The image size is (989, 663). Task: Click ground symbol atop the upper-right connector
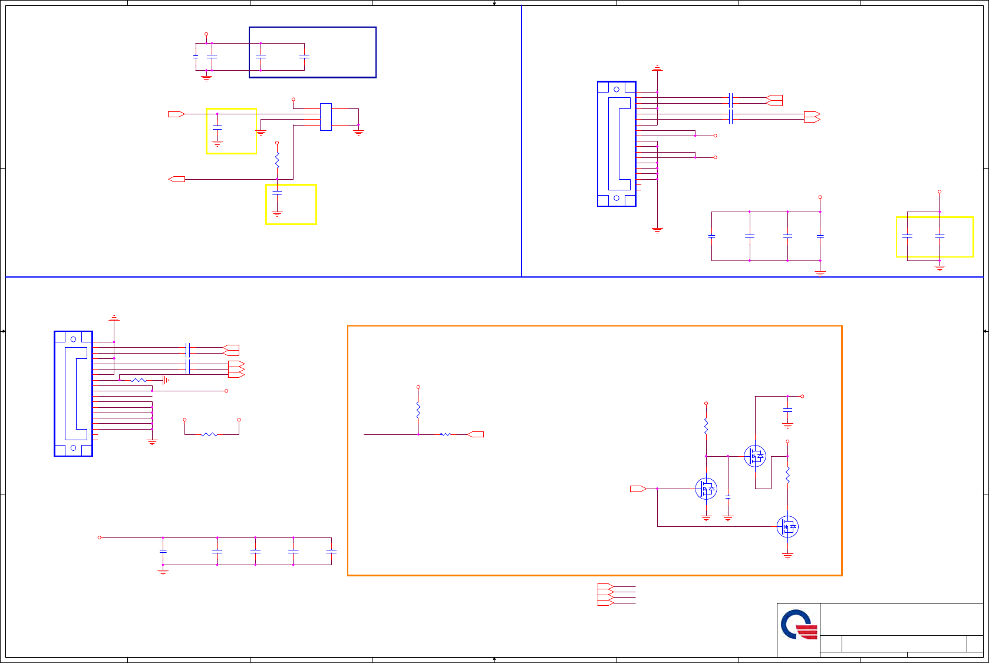pyautogui.click(x=657, y=68)
